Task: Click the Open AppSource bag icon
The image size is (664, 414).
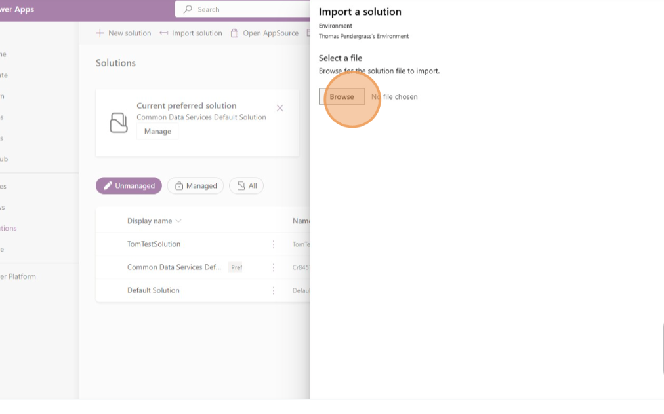Action: (x=234, y=33)
